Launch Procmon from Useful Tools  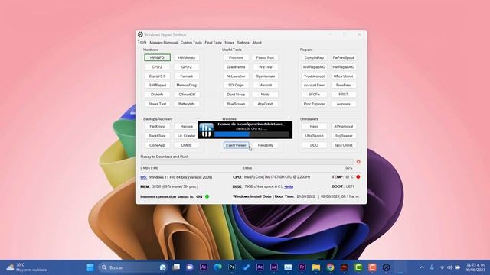tap(236, 58)
